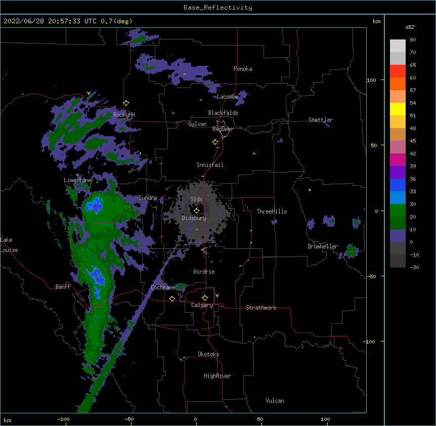Screen dimensions: 436x426
Task: Click the Banff label
Action: [x=63, y=287]
